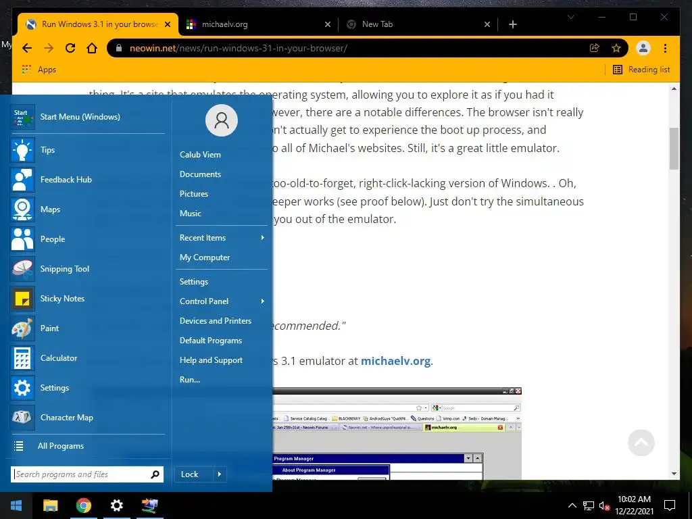Open the Chrome profile avatar

click(643, 48)
